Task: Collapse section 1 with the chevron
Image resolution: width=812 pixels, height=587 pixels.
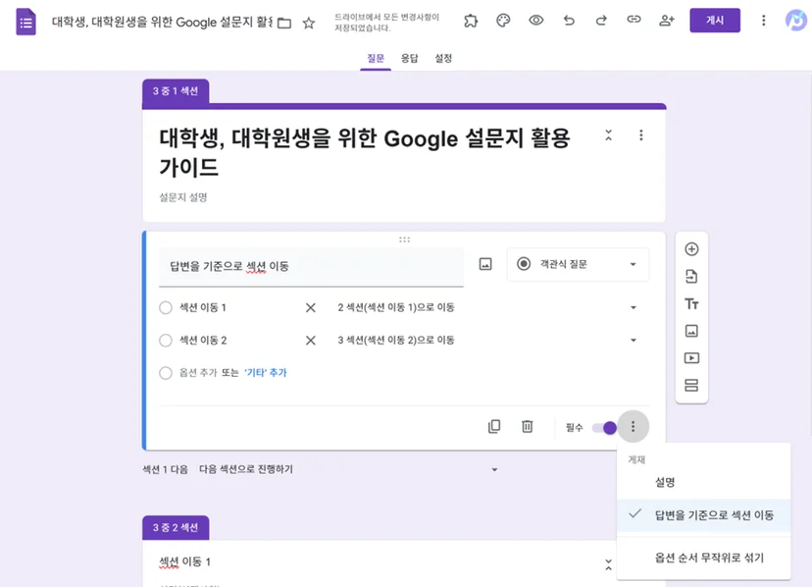Action: (x=608, y=135)
